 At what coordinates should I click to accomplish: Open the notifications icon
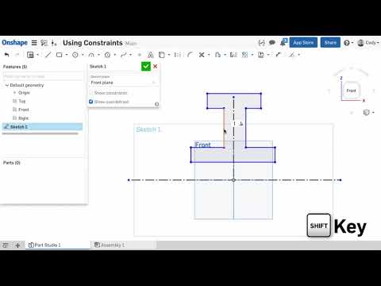coord(283,42)
